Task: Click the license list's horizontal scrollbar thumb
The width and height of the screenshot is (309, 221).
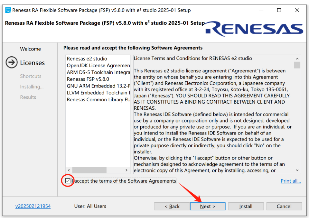Action: pos(89,170)
